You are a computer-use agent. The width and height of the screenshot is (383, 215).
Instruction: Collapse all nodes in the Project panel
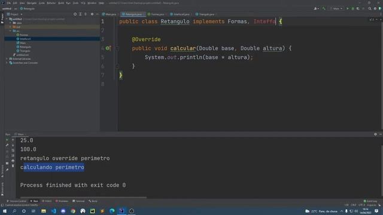tap(86, 14)
